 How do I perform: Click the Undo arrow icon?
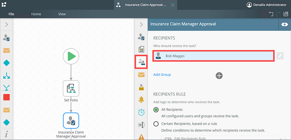271,14
